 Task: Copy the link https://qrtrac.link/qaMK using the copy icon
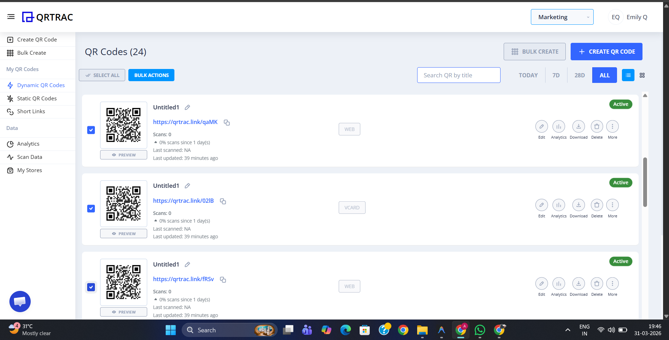(227, 123)
